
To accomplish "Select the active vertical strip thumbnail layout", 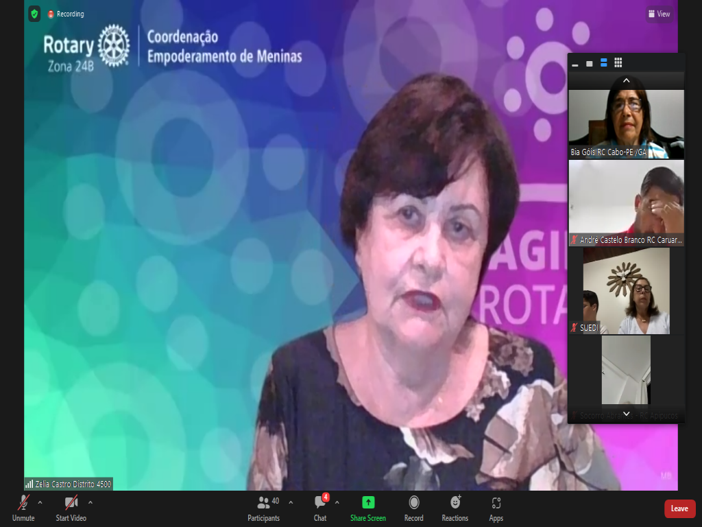I will click(604, 63).
